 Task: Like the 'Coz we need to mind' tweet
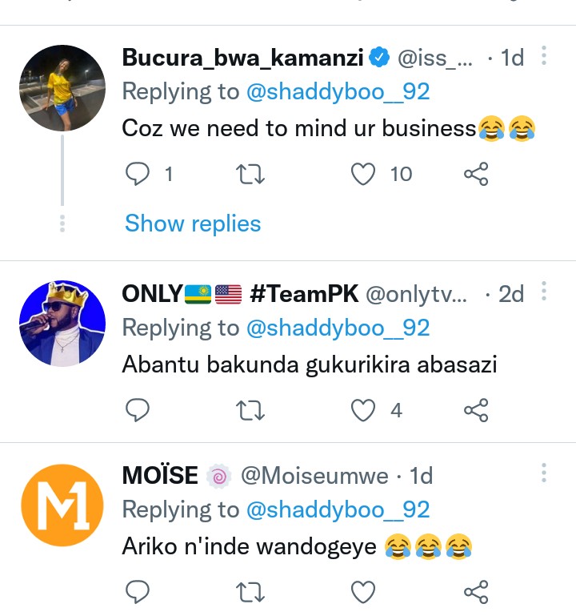(364, 174)
